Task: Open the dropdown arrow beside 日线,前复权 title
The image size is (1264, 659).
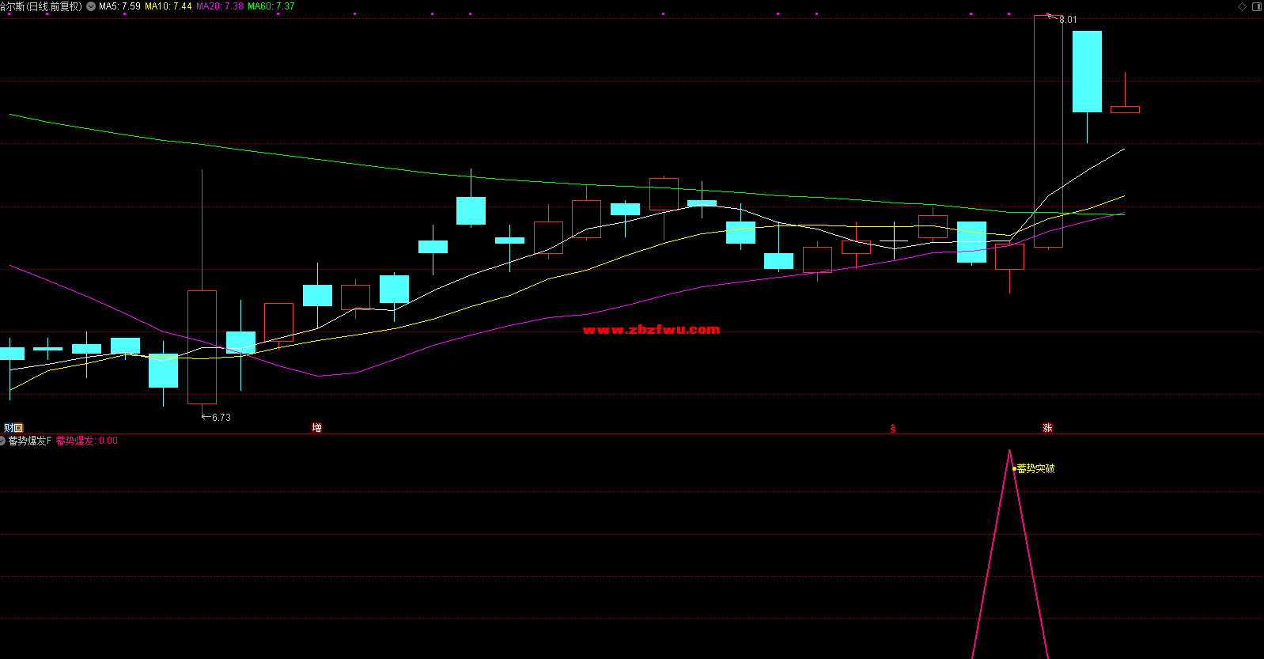Action: pyautogui.click(x=91, y=6)
